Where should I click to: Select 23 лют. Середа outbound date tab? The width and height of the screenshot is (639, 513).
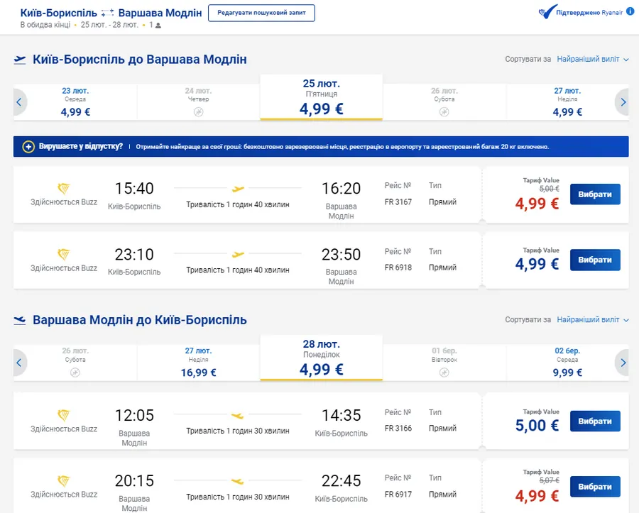tap(75, 101)
